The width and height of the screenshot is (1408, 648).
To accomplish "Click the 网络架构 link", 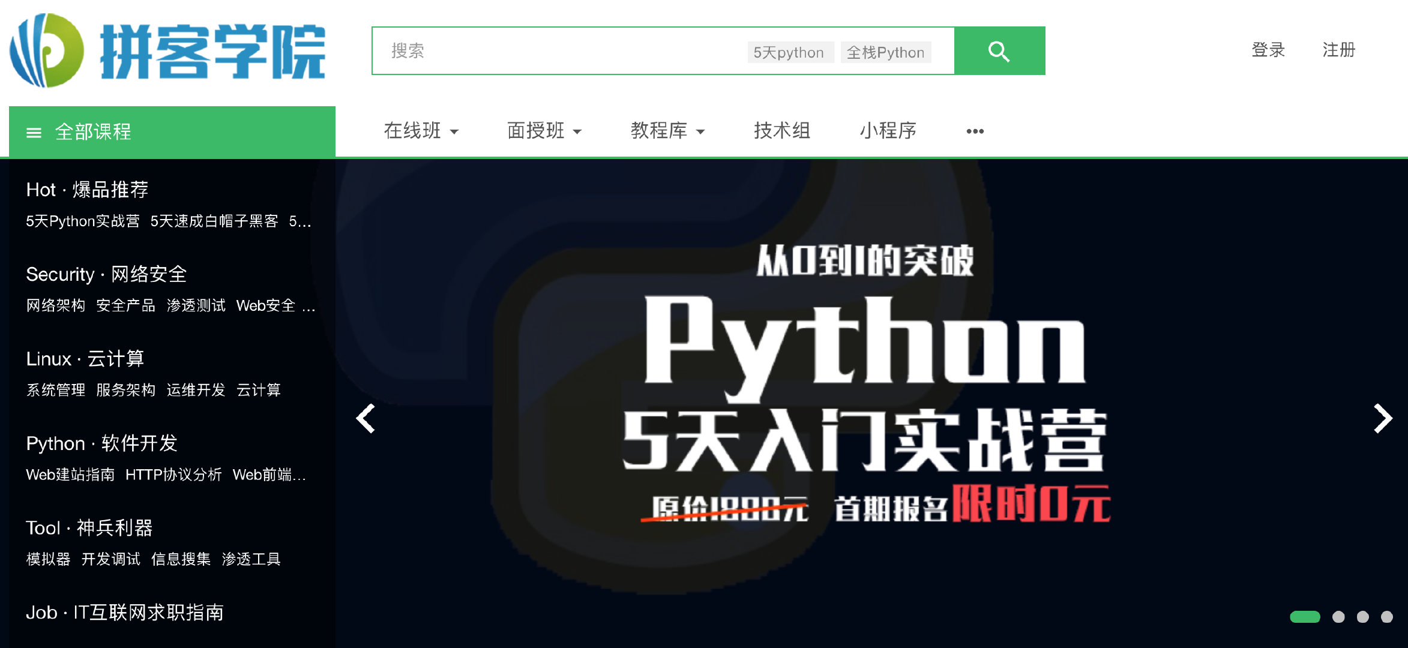I will [x=56, y=306].
